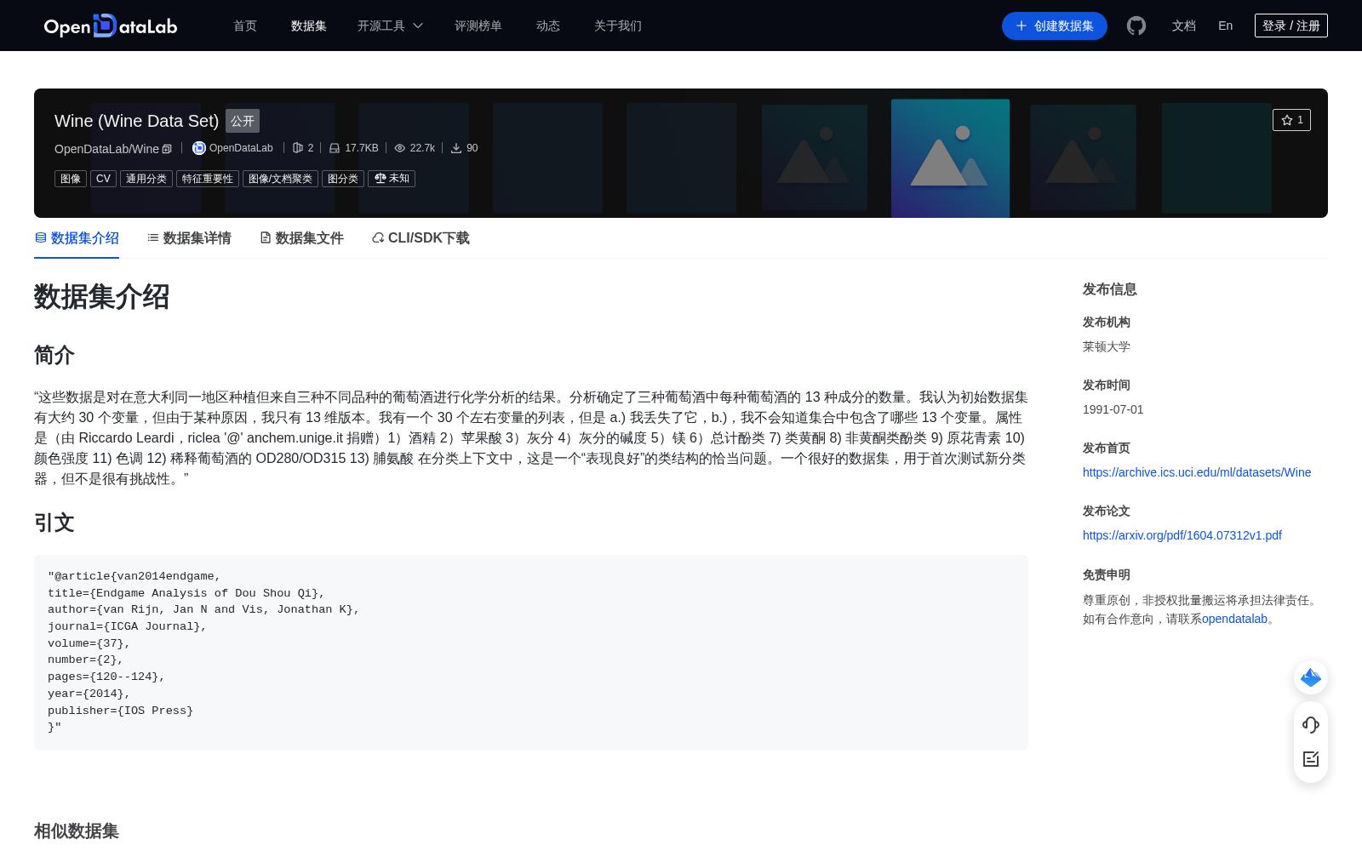
Task: Expand the 开源工具 dropdown menu
Action: point(390,26)
